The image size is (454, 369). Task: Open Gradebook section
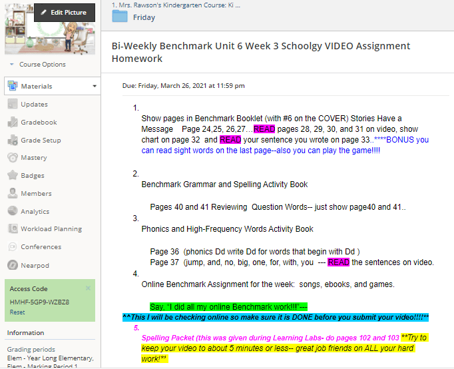[39, 123]
